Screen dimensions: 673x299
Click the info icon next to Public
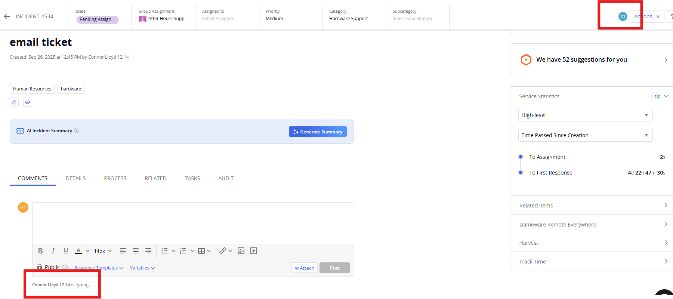pyautogui.click(x=65, y=267)
